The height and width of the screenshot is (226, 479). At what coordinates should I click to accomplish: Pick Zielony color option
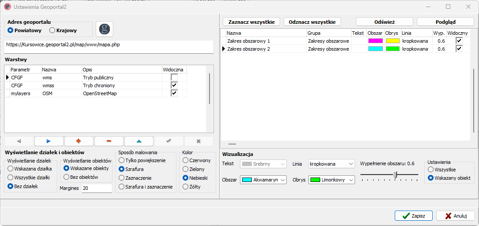194,169
